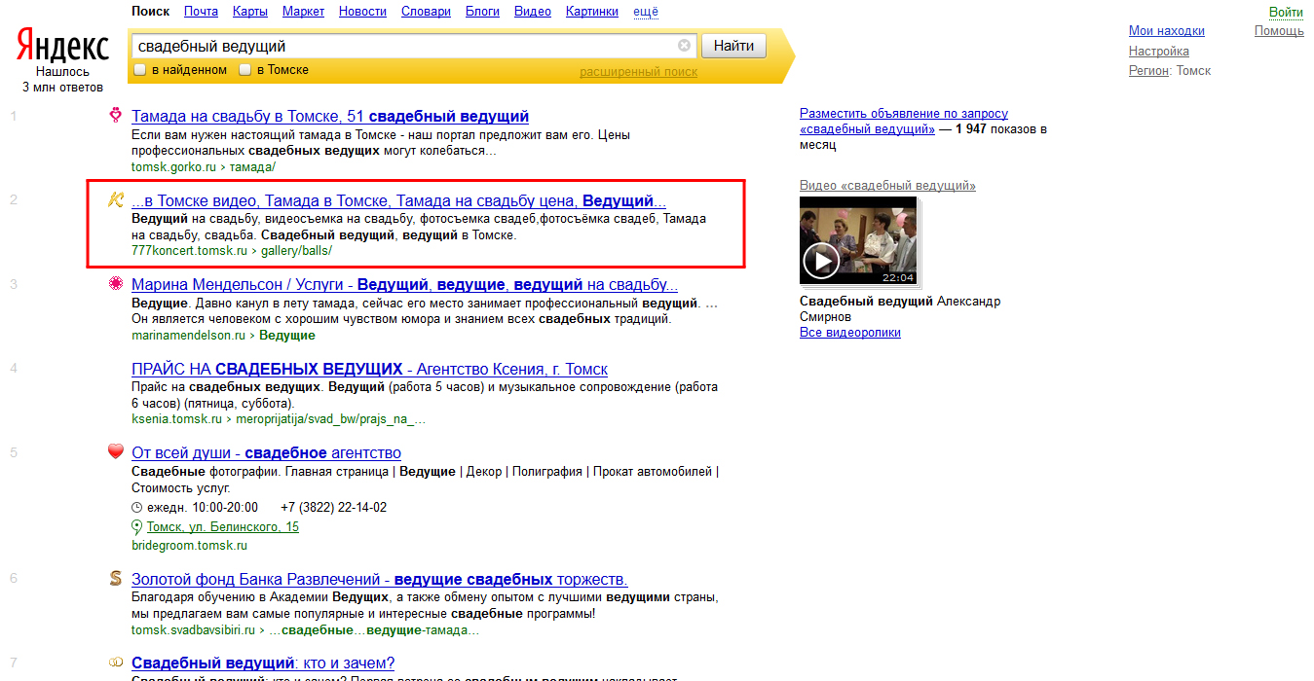Click red heart favicon of От всей души

pos(116,451)
